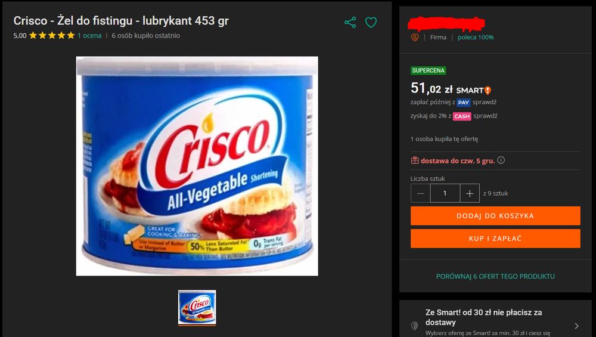Click the delivery info circle icon
The image size is (596, 337).
coord(501,160)
